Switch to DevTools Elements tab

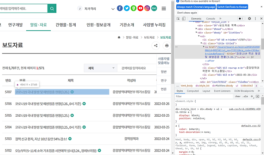pos(196,19)
